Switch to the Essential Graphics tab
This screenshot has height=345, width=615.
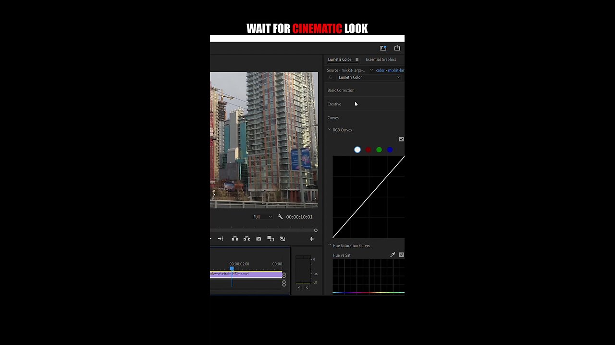click(381, 59)
